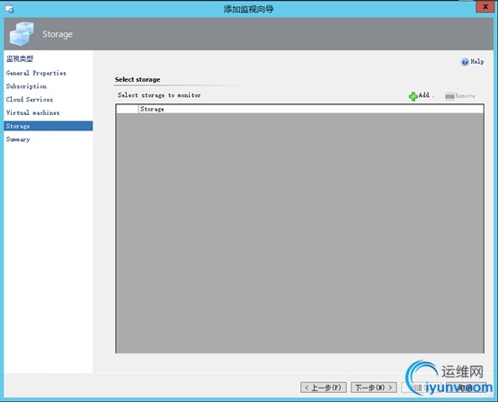The image size is (498, 402).
Task: Select the highlighted Storage step
Action: [49, 126]
